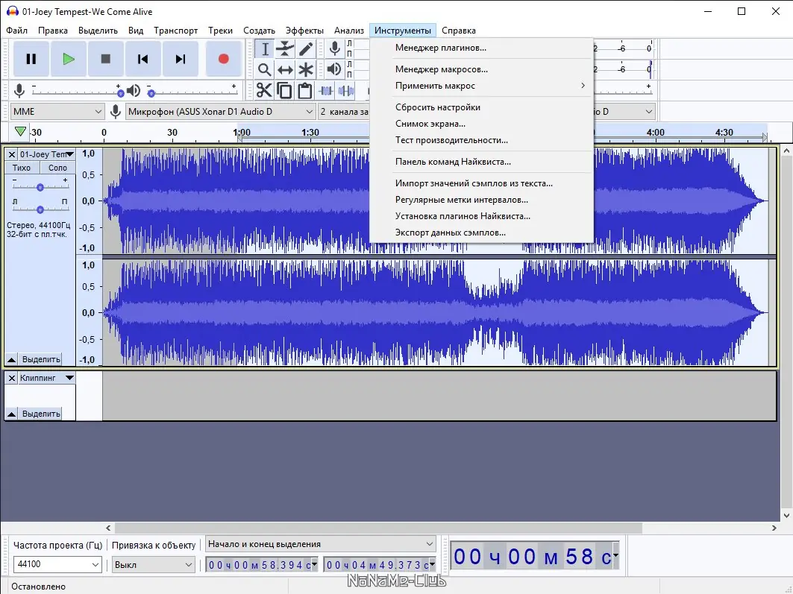This screenshot has height=594, width=793.
Task: Start recording with the red Record button
Action: [x=224, y=59]
